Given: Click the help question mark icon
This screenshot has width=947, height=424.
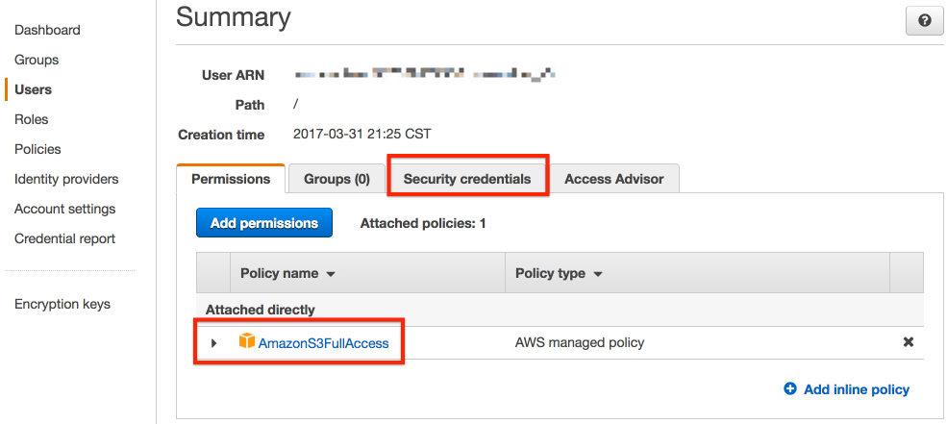Looking at the screenshot, I should (924, 22).
